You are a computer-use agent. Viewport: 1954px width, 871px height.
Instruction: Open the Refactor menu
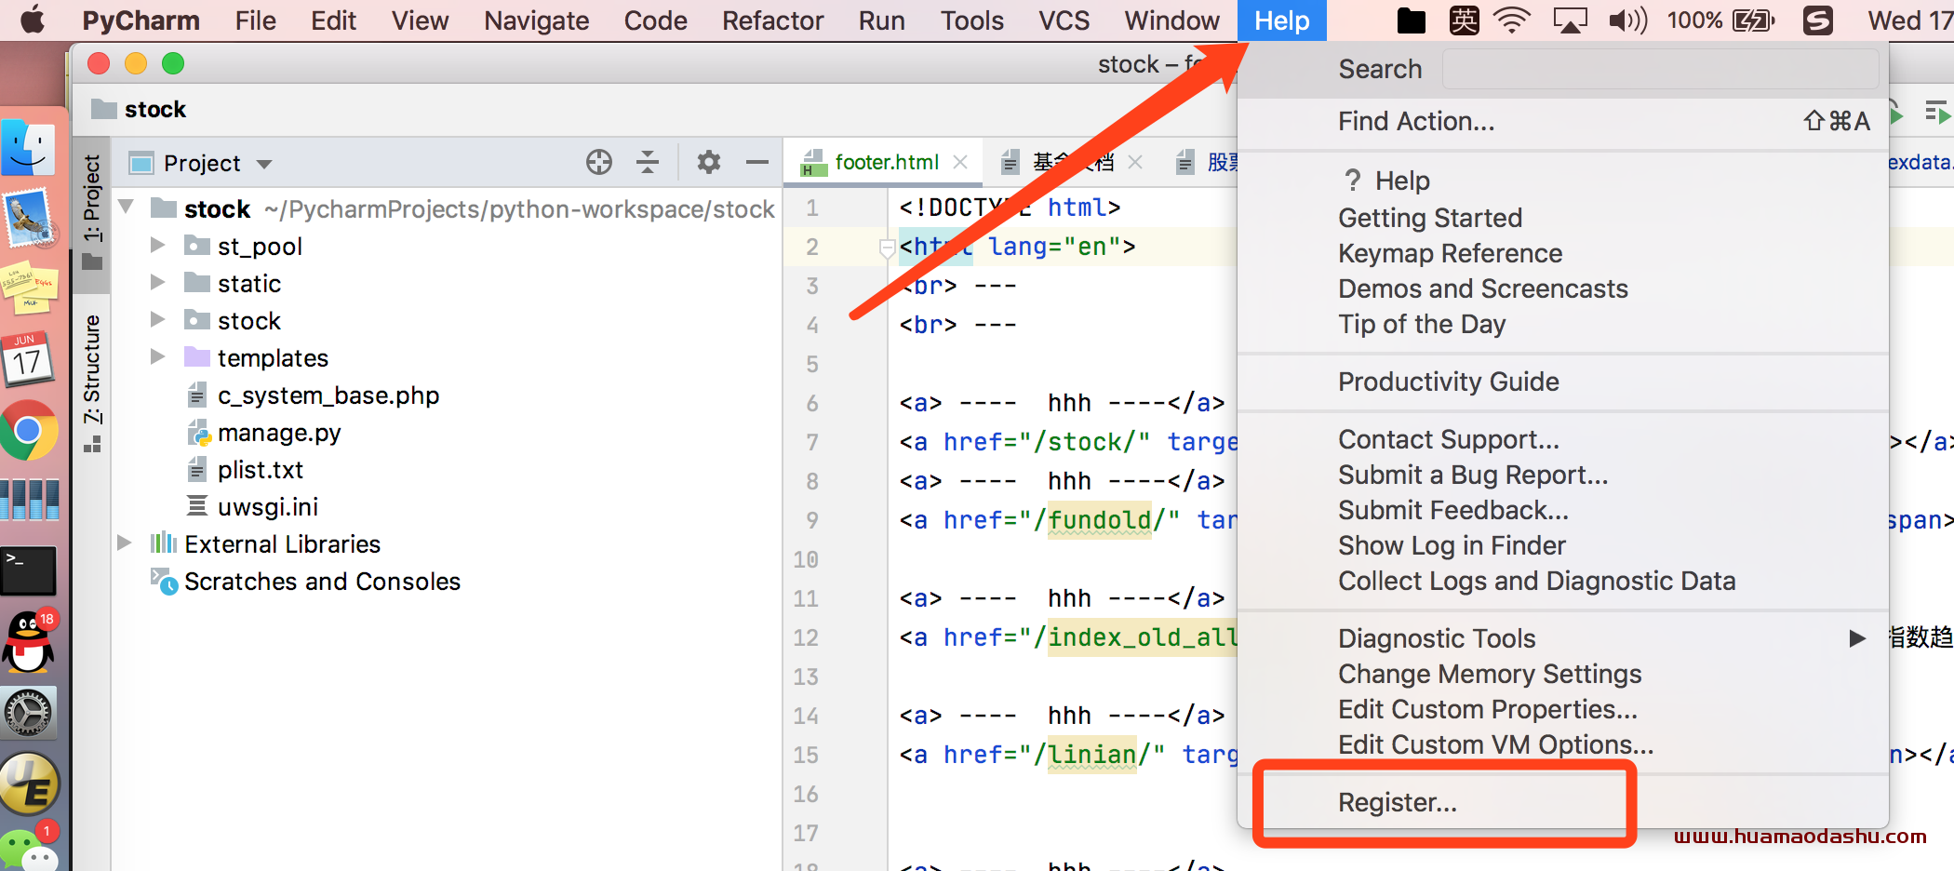coord(772,20)
